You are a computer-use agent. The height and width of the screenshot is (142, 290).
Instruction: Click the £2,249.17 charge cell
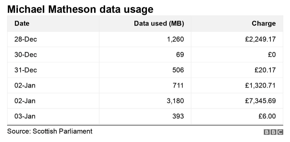(x=260, y=39)
